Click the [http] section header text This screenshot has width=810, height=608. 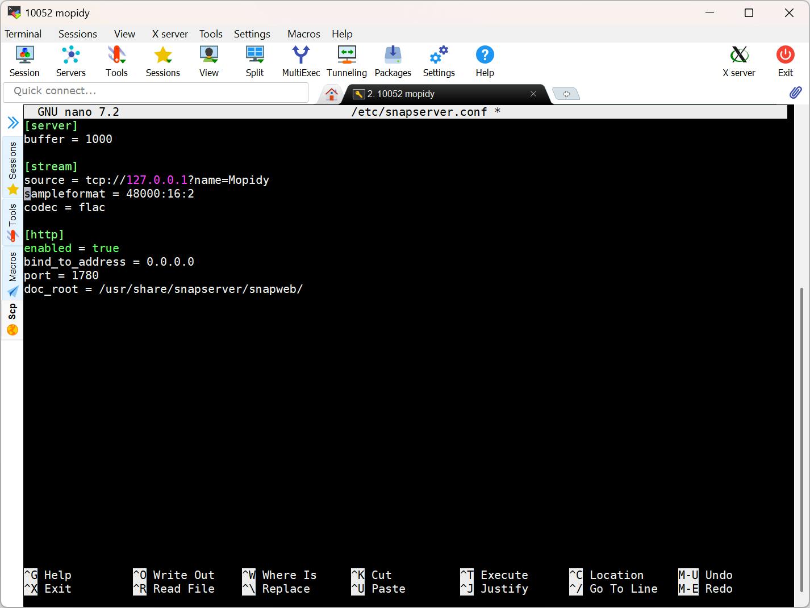coord(44,234)
